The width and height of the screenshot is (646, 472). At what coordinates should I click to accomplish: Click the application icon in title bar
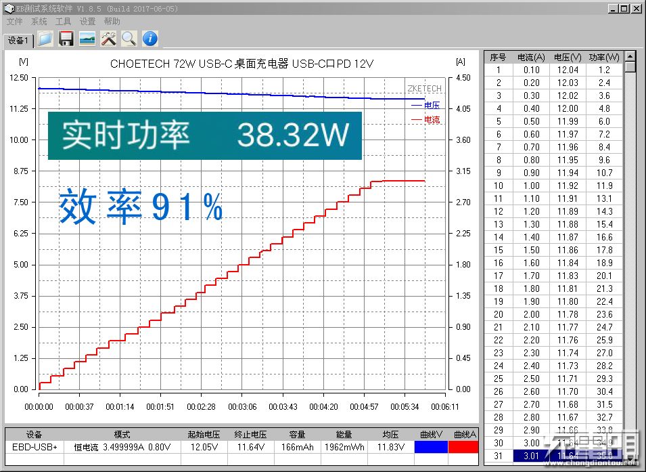pos(9,8)
